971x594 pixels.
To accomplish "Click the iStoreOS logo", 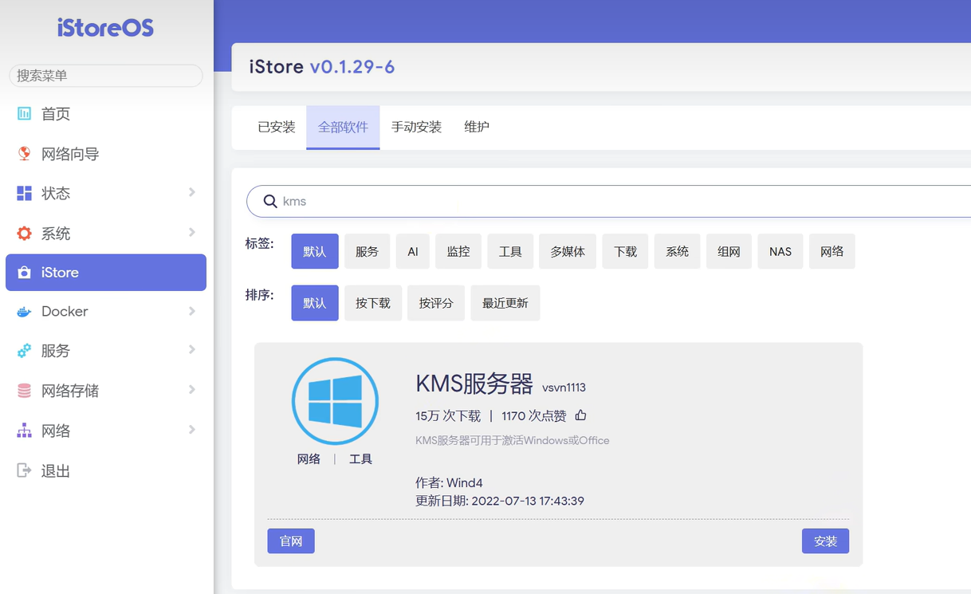I will (x=105, y=28).
